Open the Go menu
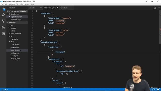 tap(22, 4)
